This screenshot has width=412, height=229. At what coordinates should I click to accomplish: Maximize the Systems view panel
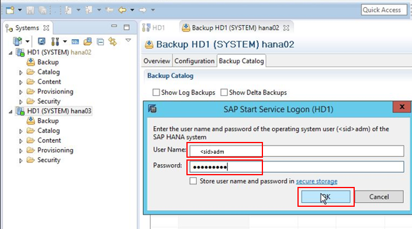127,27
